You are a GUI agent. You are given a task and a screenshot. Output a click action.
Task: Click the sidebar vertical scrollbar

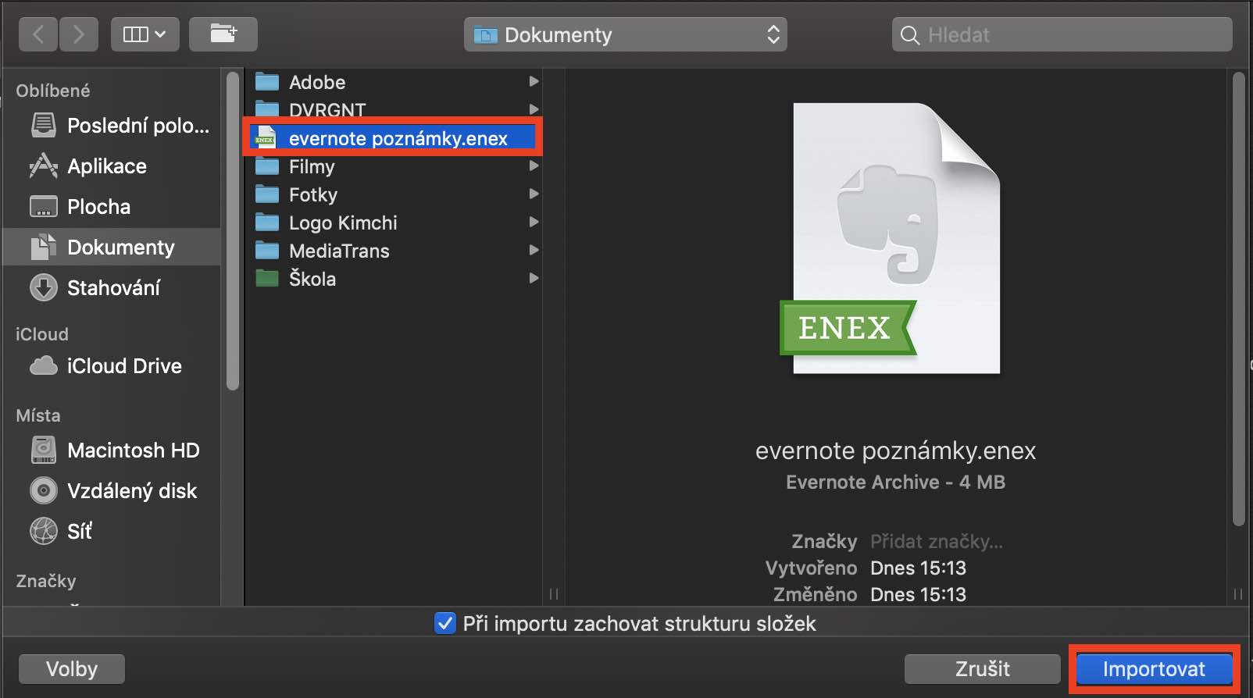(232, 231)
